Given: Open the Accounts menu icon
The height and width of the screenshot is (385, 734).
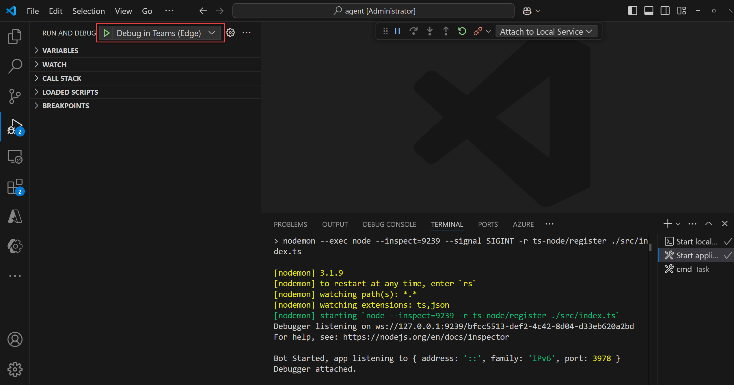Looking at the screenshot, I should click(x=15, y=339).
